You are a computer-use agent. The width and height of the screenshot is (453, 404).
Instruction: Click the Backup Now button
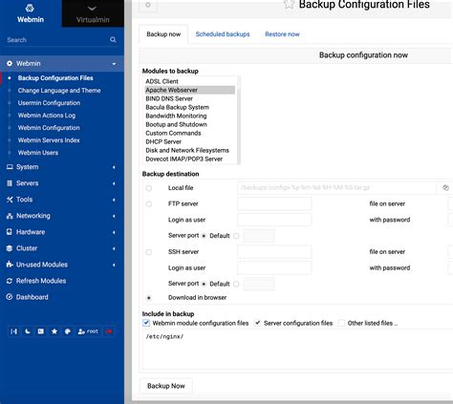point(166,386)
